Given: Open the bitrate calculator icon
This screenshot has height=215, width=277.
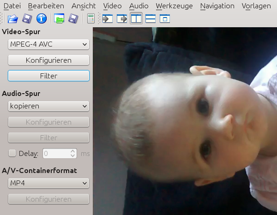Looking at the screenshot, I should click(91, 18).
